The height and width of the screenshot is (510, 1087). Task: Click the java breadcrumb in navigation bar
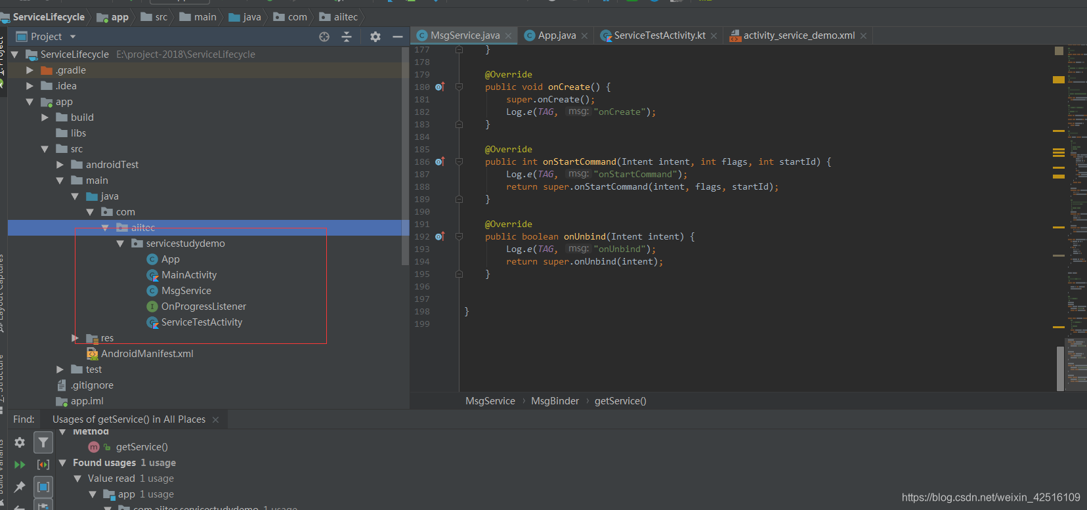[245, 17]
